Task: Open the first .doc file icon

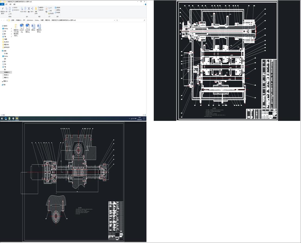Action: click(x=33, y=27)
